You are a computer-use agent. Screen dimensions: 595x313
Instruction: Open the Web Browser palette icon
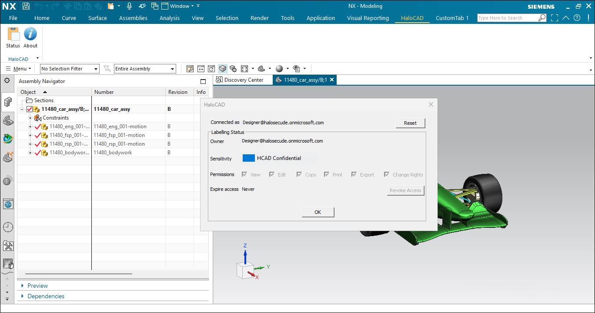[7, 203]
